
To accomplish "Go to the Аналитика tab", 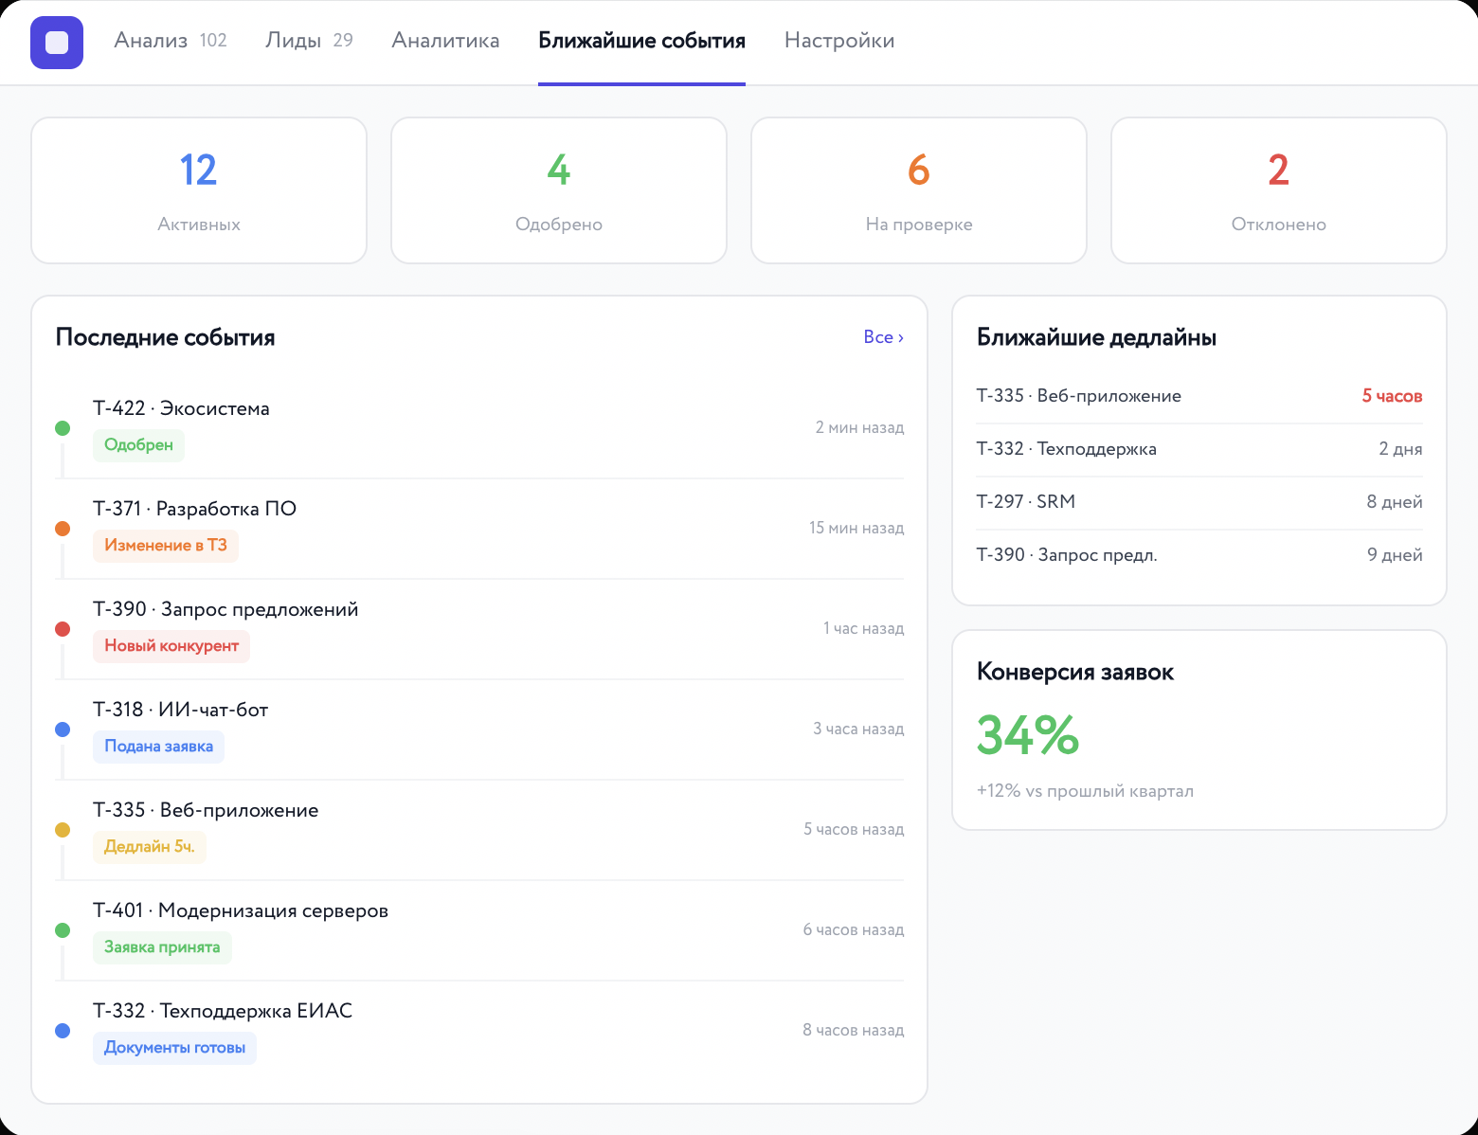I will [x=445, y=41].
